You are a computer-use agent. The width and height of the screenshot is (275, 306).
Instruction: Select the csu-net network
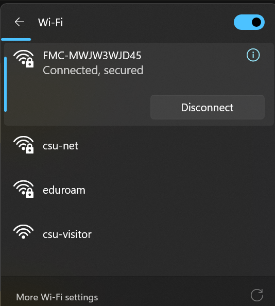(x=61, y=146)
